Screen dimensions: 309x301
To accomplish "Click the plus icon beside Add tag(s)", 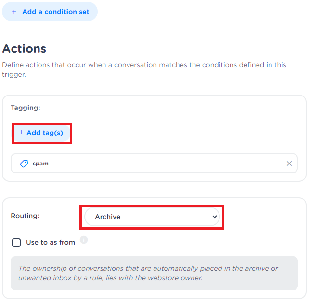I will click(x=21, y=132).
